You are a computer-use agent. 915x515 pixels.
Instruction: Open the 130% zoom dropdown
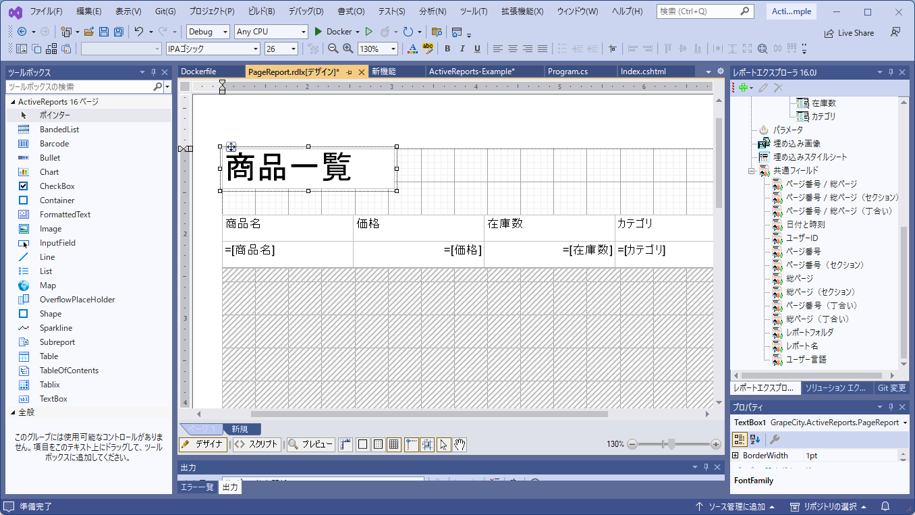tap(377, 49)
